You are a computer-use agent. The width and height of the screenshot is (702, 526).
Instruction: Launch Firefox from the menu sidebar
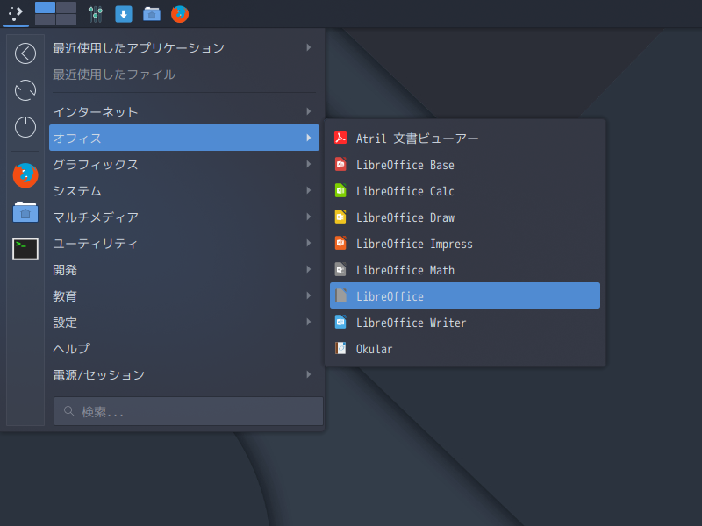[x=25, y=175]
